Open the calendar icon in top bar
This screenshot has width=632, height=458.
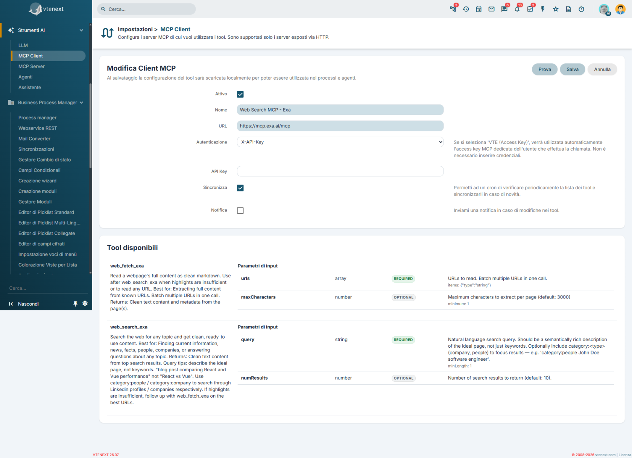[x=479, y=9]
